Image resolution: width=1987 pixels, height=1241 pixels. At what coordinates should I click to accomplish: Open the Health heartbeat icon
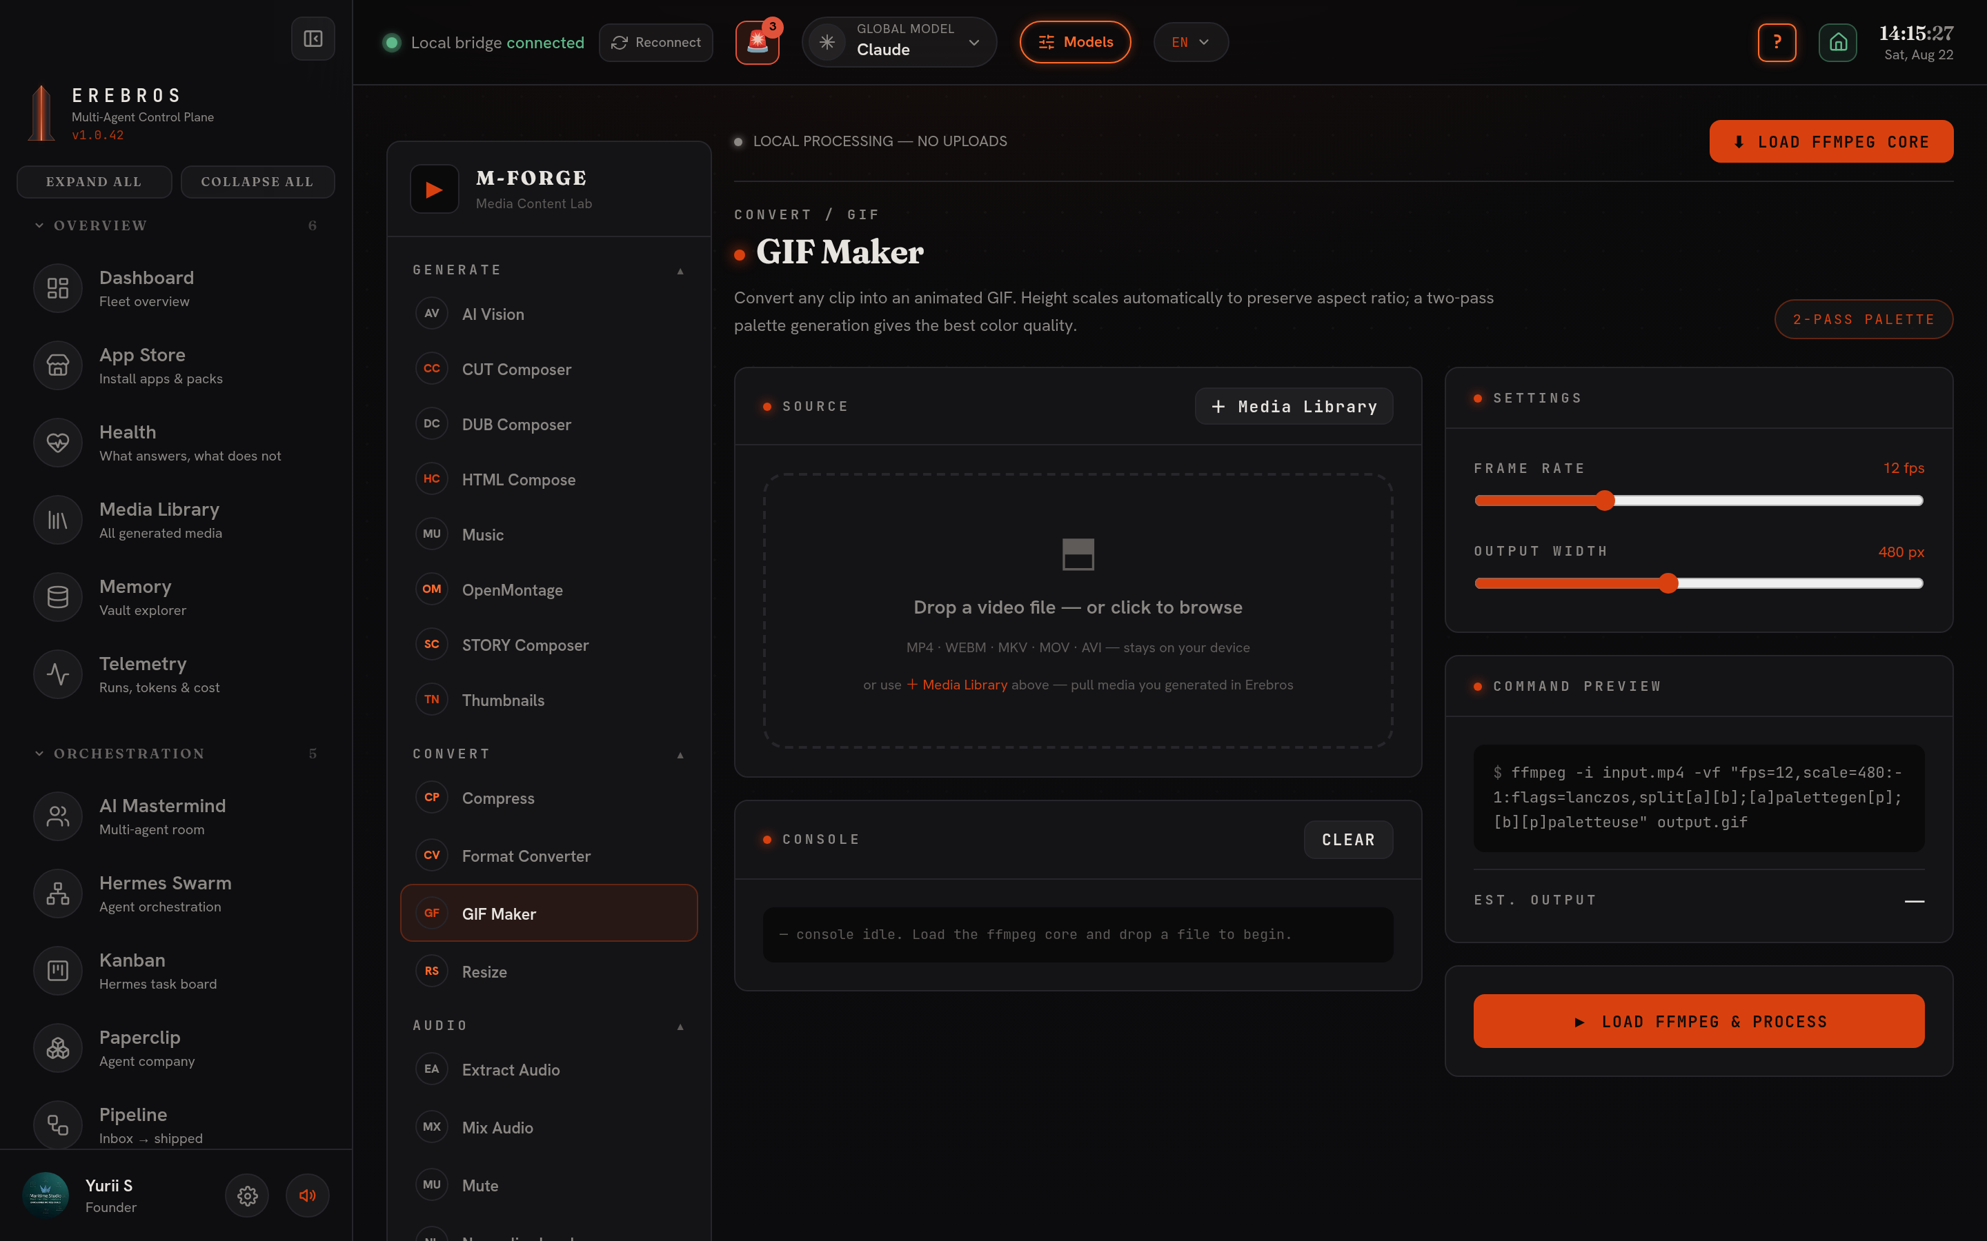57,443
